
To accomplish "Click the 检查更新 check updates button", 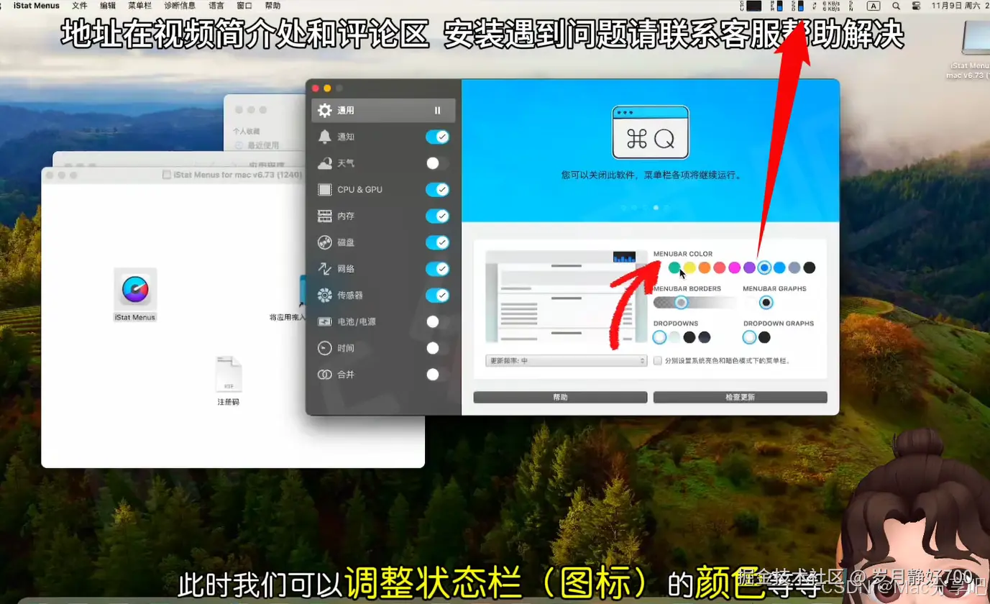I will tap(741, 396).
